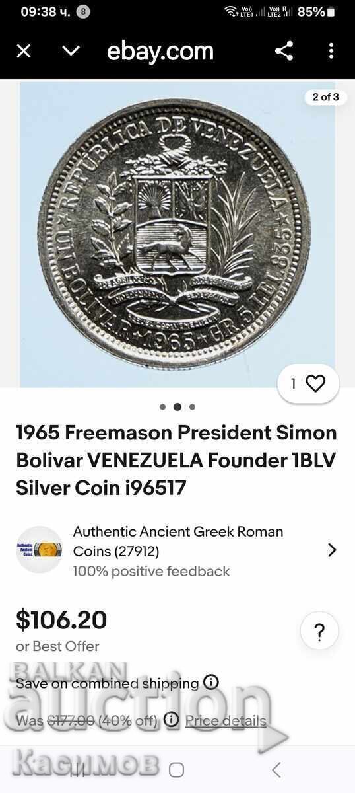Tap the Android home button
The width and height of the screenshot is (355, 793).
(176, 769)
